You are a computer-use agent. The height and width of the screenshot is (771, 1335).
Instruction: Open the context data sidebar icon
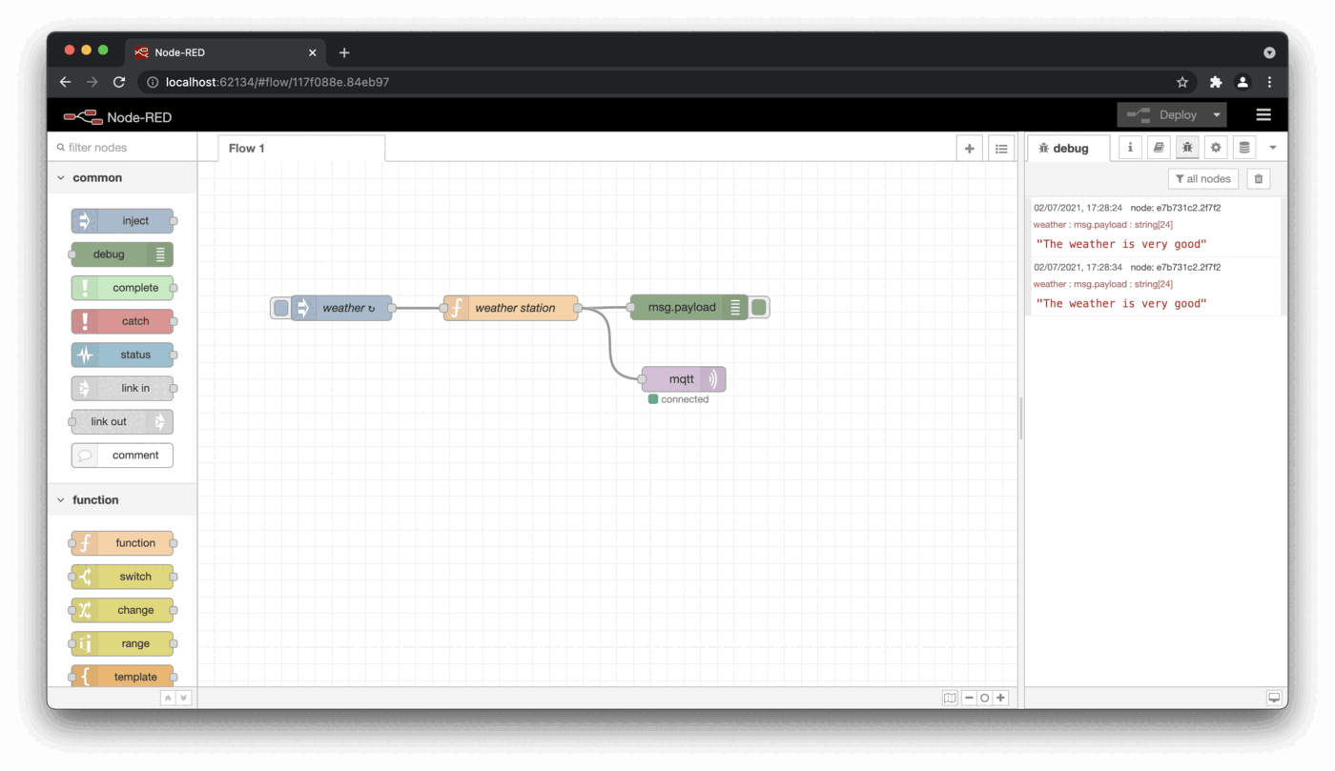[x=1243, y=148]
